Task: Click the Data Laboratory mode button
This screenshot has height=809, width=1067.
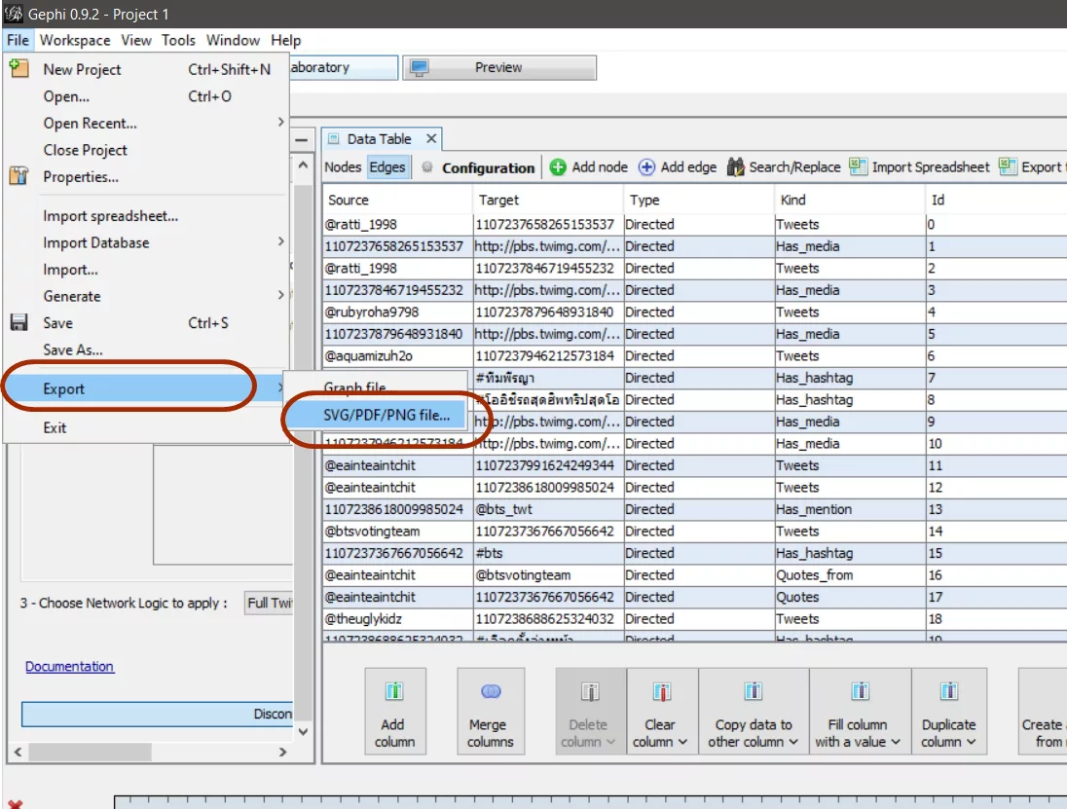Action: tap(344, 67)
